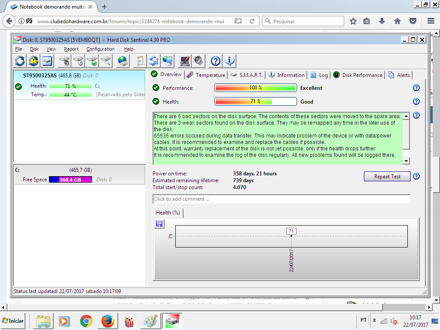Click the 71 data point on health chart
The width and height of the screenshot is (440, 330).
(291, 236)
